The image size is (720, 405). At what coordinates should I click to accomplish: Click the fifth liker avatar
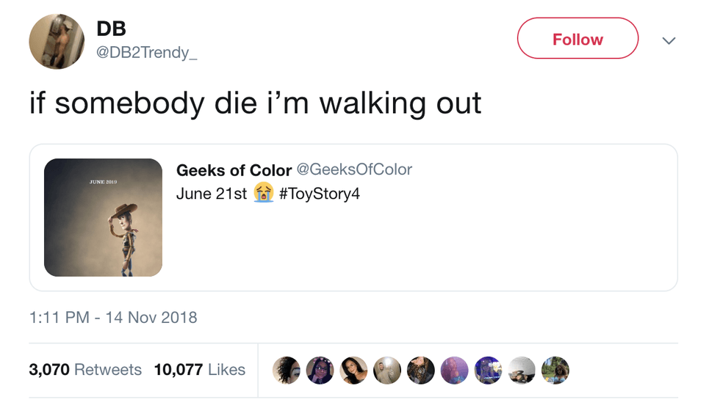pyautogui.click(x=420, y=370)
